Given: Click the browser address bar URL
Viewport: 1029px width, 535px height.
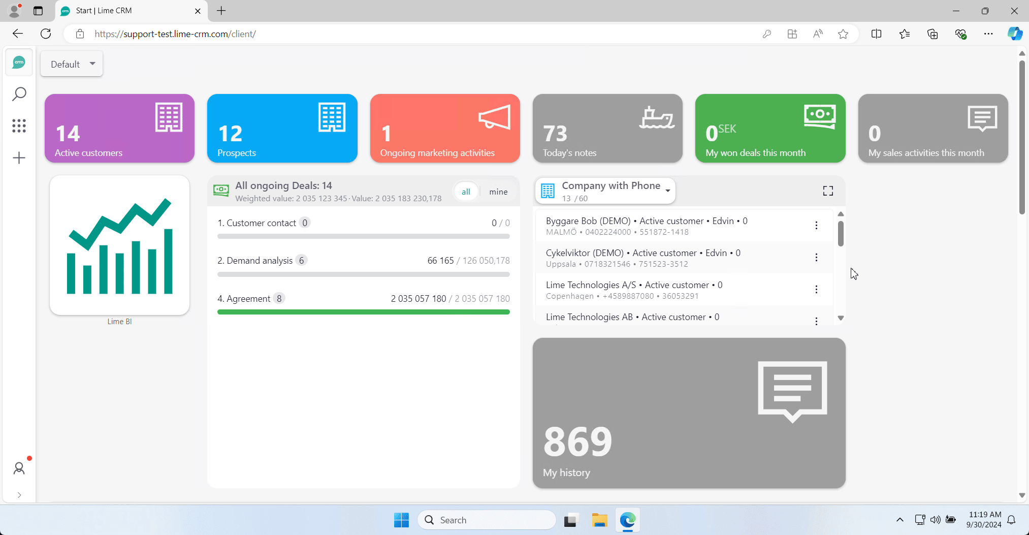Looking at the screenshot, I should click(175, 34).
